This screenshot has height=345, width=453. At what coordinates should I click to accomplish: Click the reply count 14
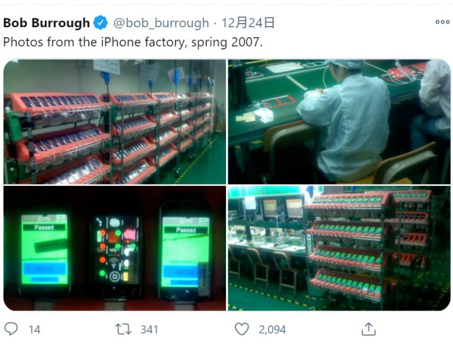34,330
